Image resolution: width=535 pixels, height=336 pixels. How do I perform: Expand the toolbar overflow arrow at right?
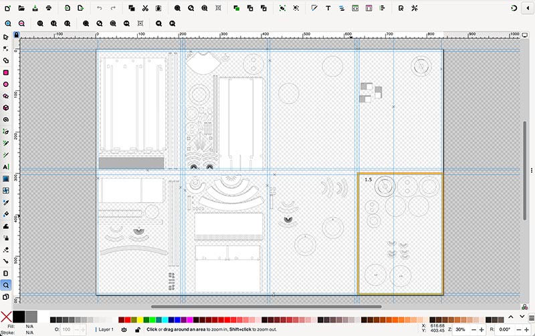coord(528,8)
